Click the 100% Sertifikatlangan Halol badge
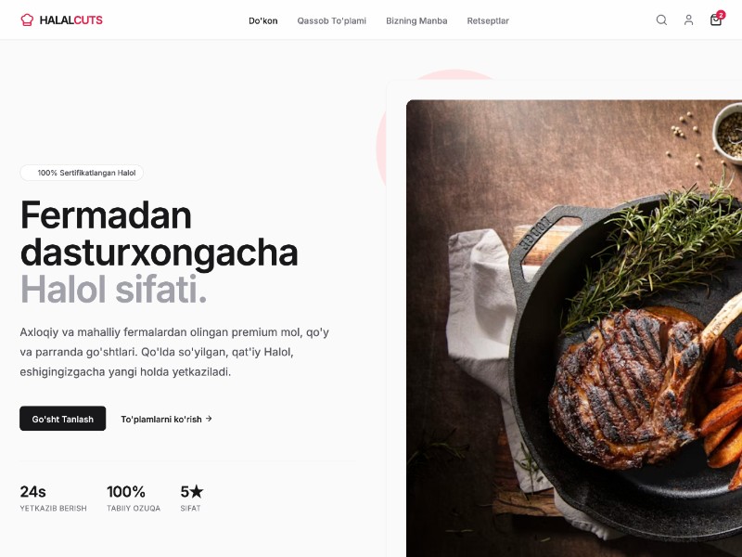This screenshot has width=742, height=557. click(x=82, y=173)
